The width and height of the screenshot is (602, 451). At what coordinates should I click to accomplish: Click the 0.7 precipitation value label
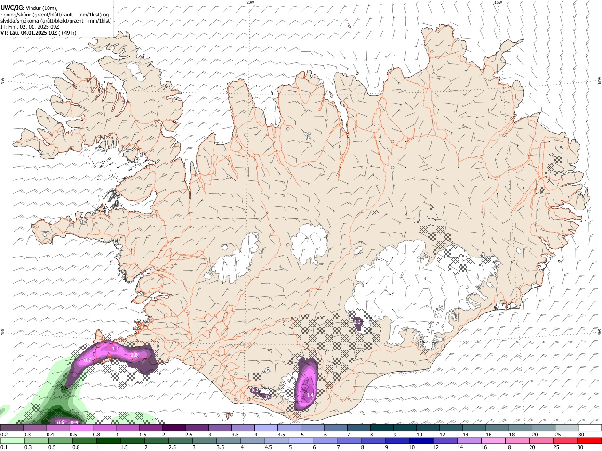(87, 360)
